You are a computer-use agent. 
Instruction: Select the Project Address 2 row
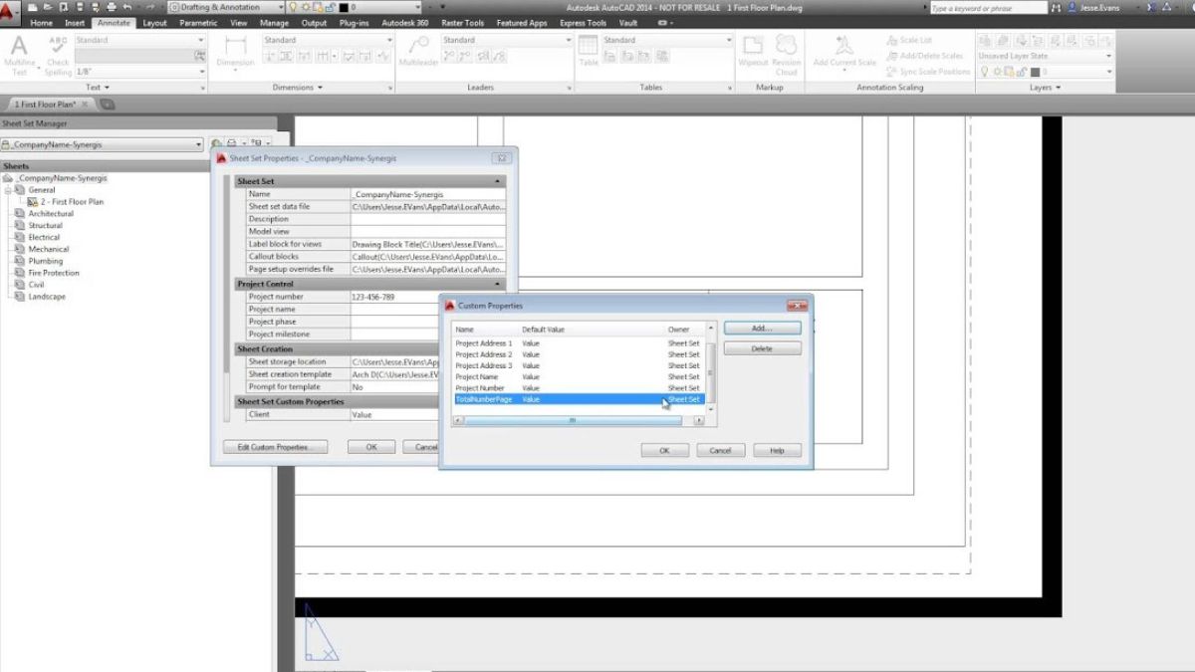tap(579, 354)
